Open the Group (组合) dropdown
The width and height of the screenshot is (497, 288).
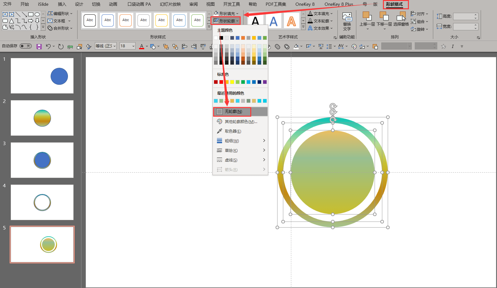pyautogui.click(x=419, y=21)
